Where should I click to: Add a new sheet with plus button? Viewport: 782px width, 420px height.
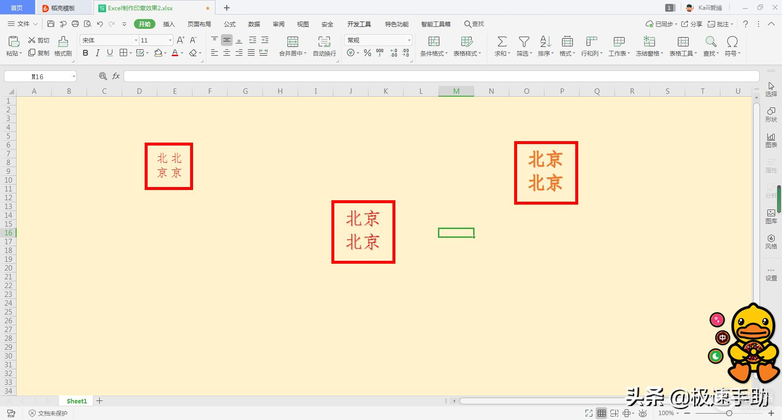[99, 401]
